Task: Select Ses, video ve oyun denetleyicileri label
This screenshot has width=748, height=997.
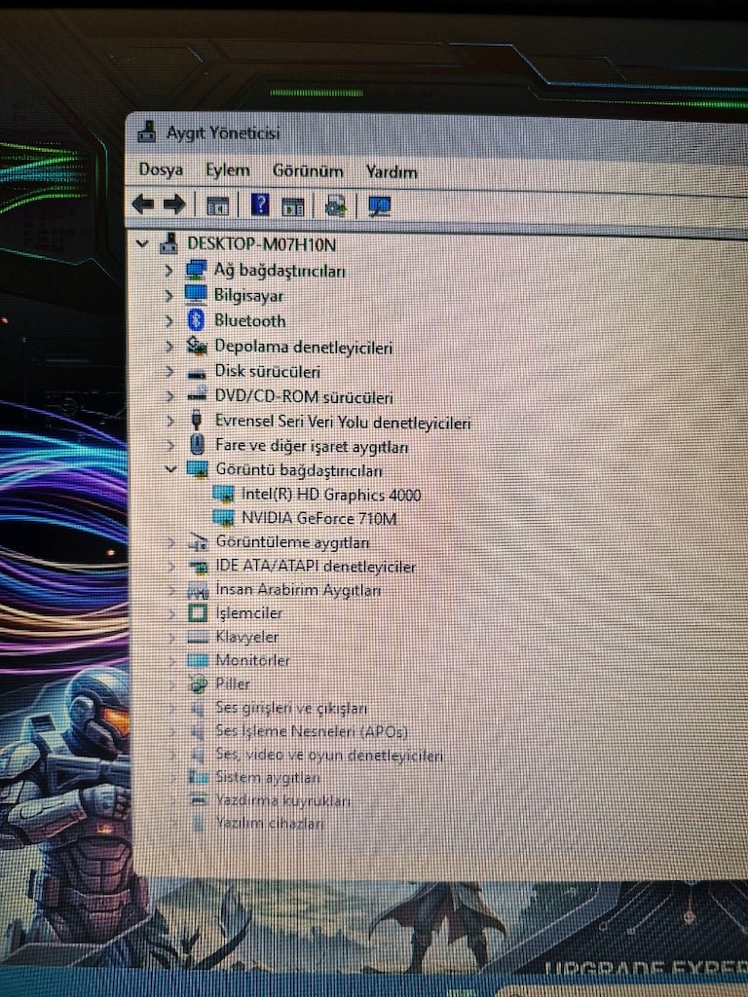Action: pos(329,756)
